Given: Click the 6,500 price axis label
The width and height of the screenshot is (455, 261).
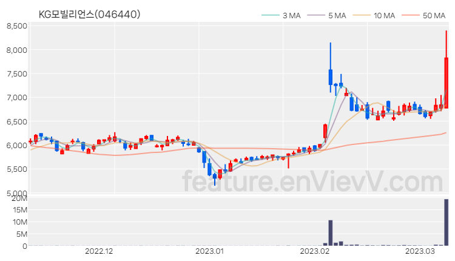Looking at the screenshot, I should coord(17,121).
